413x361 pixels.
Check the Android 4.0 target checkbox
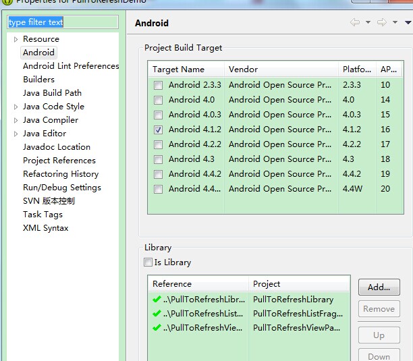159,100
